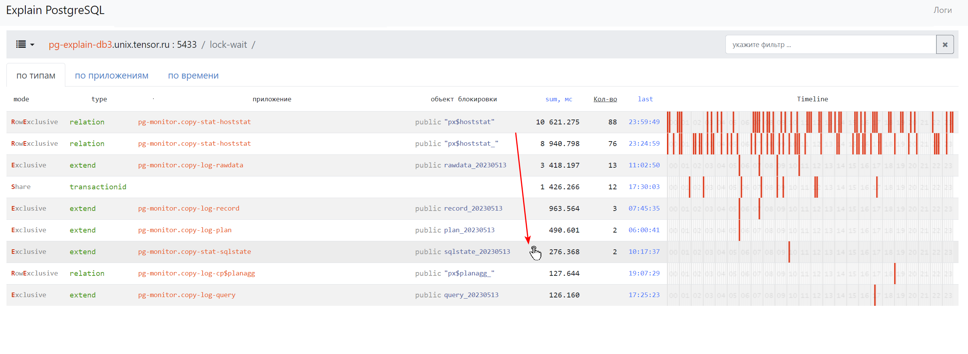This screenshot has width=968, height=354.
Task: Click pg-explain-db3 host breadcrumb link
Action: coord(80,45)
